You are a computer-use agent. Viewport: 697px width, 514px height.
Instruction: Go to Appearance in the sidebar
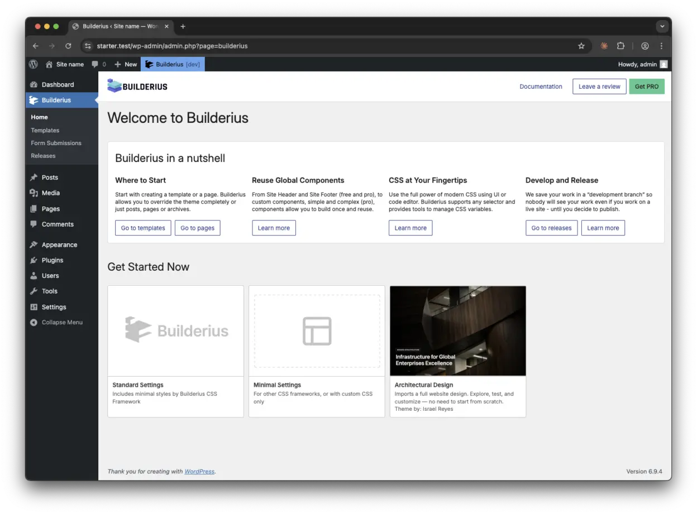click(59, 244)
